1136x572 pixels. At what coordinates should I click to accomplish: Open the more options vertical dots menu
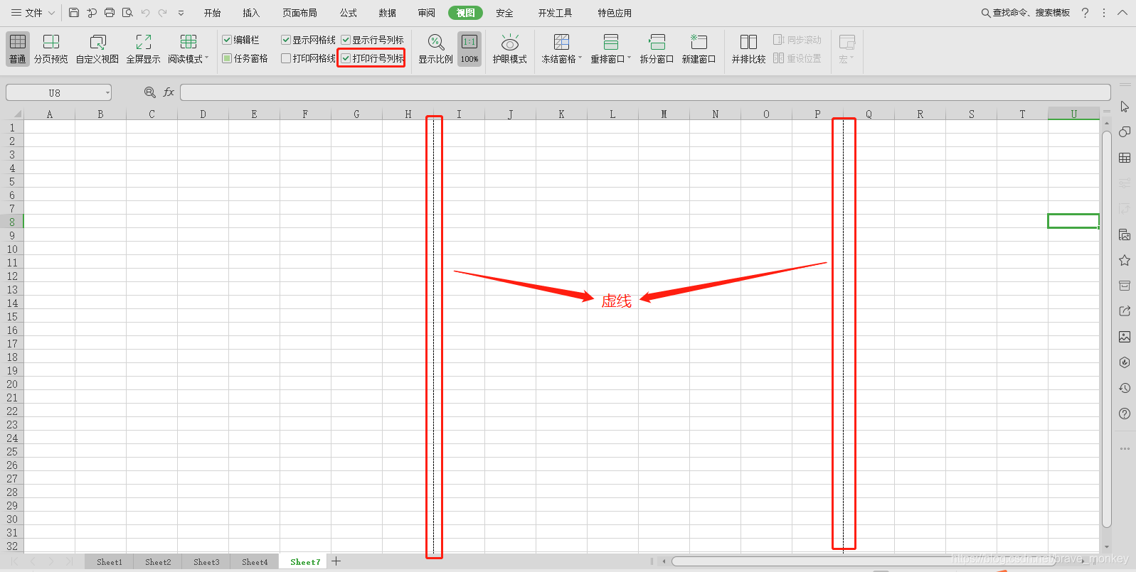1104,13
